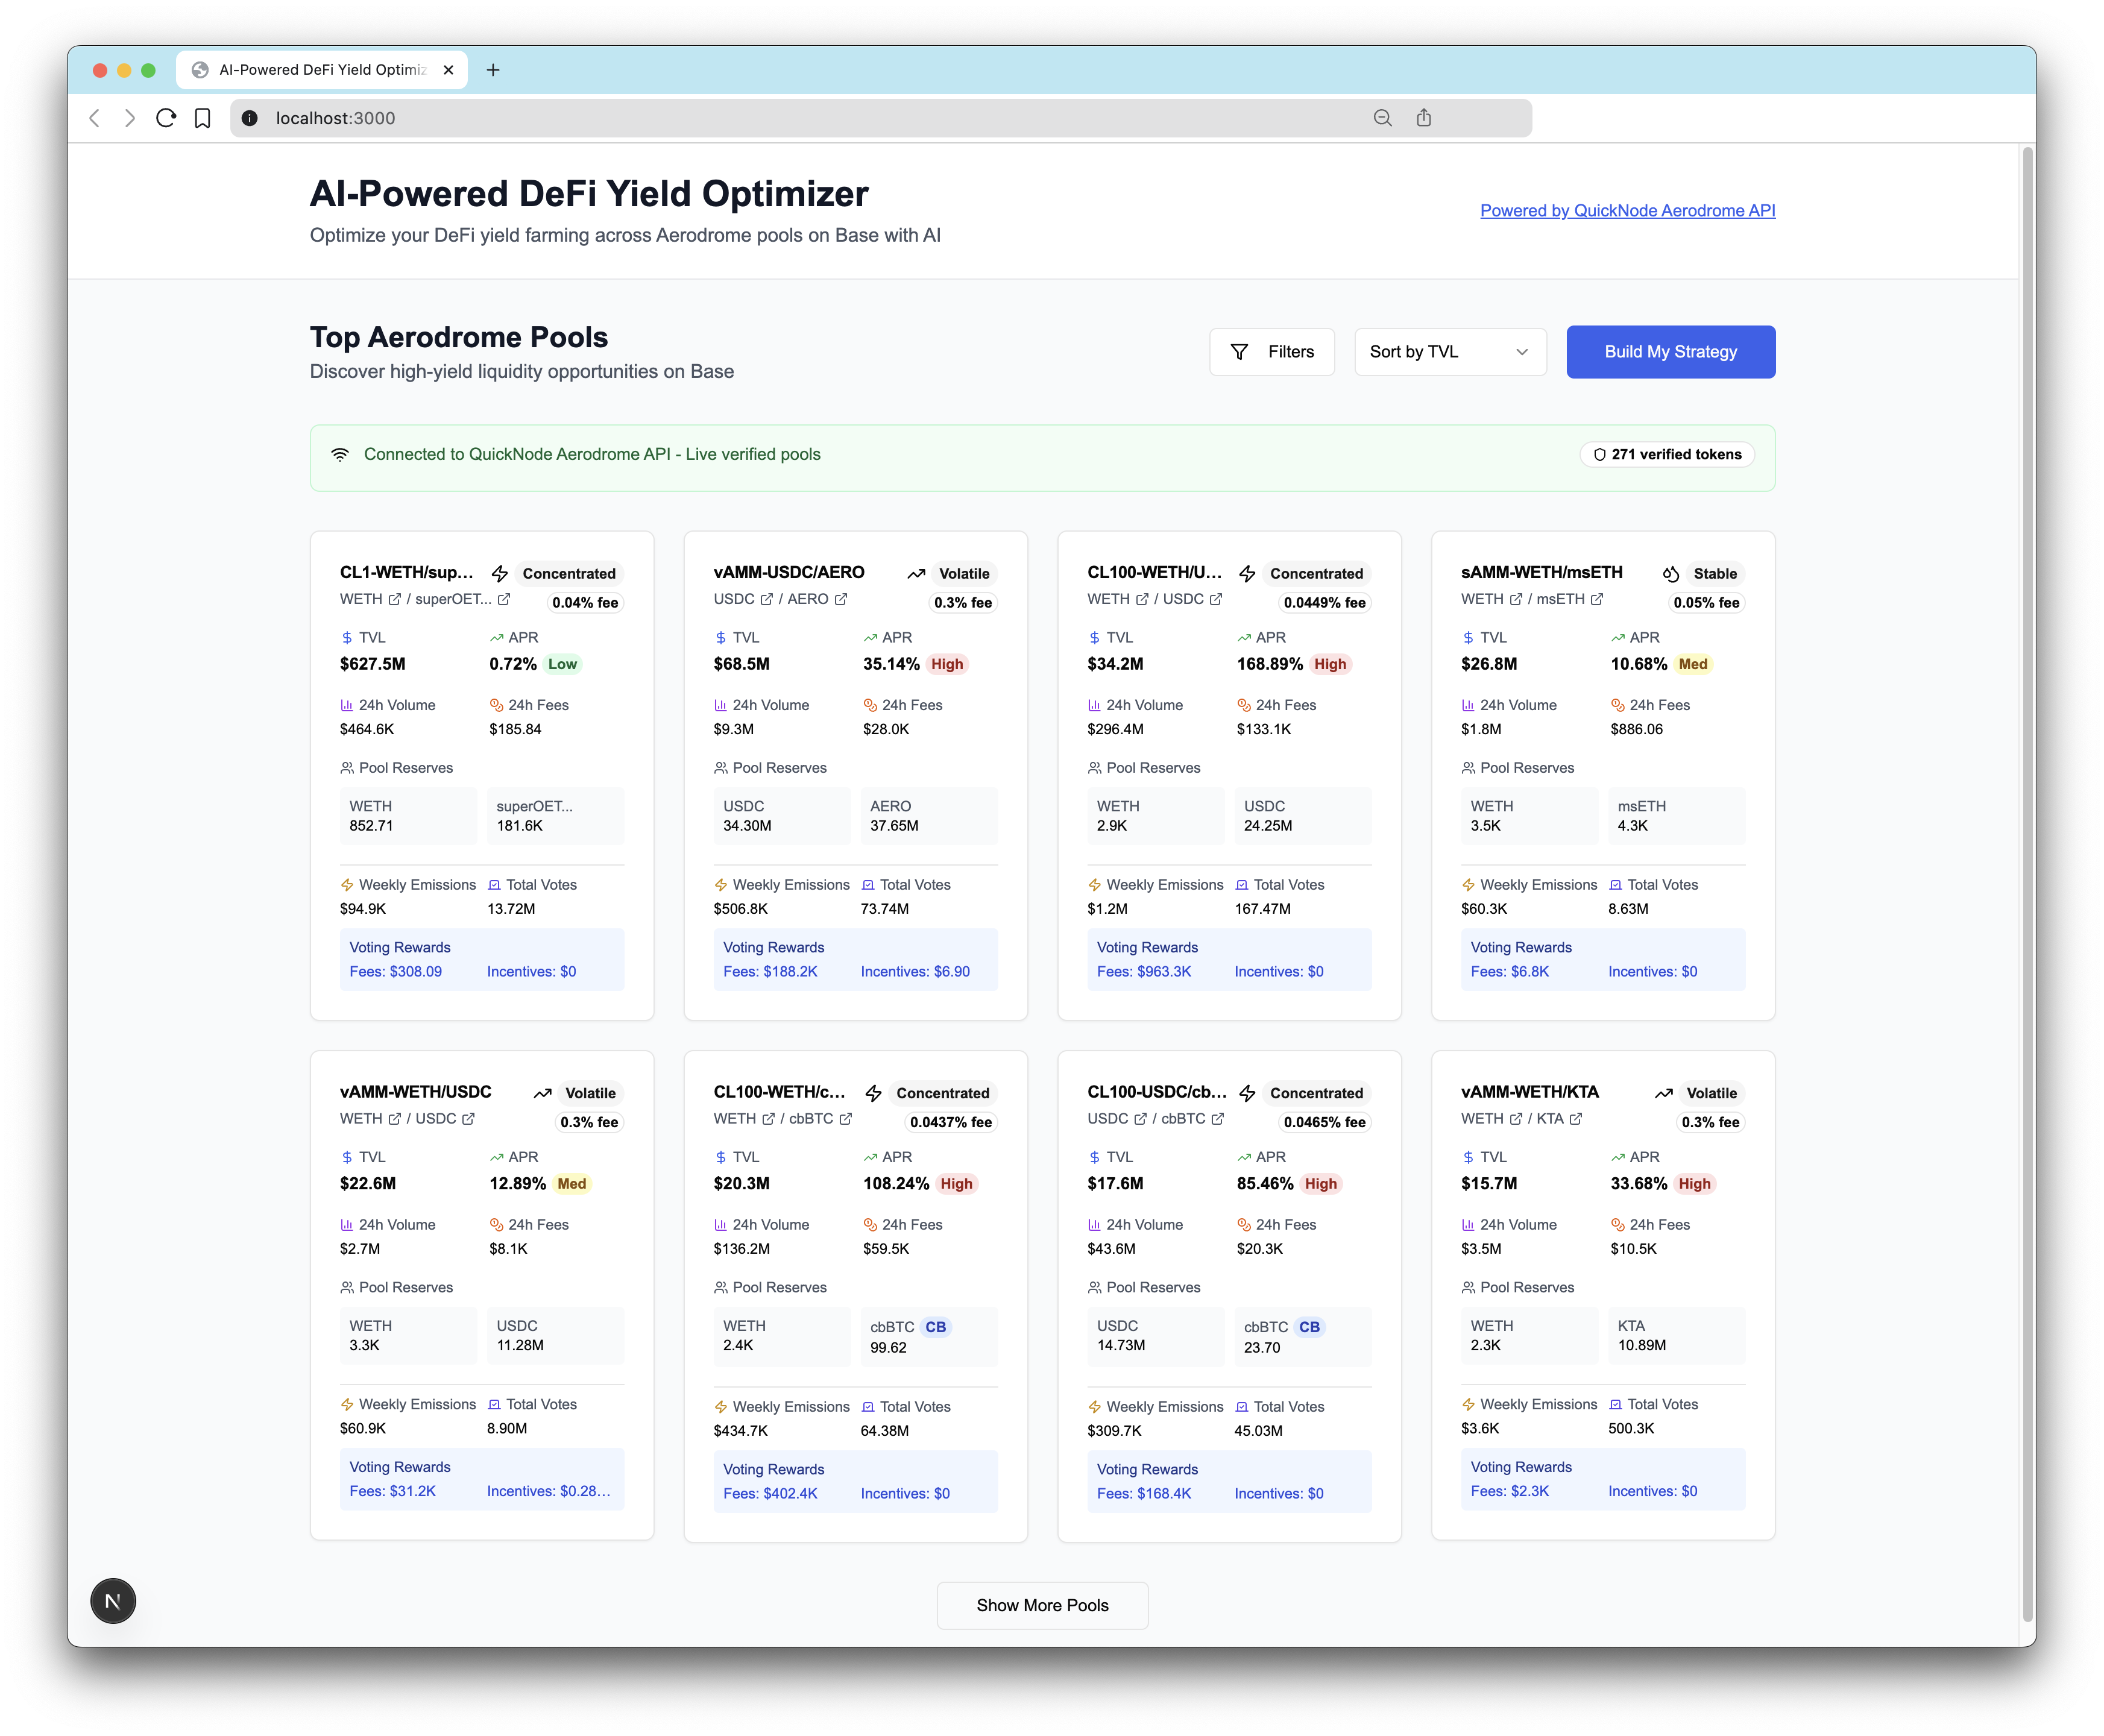
Task: Click the browser share icon
Action: pos(1423,118)
